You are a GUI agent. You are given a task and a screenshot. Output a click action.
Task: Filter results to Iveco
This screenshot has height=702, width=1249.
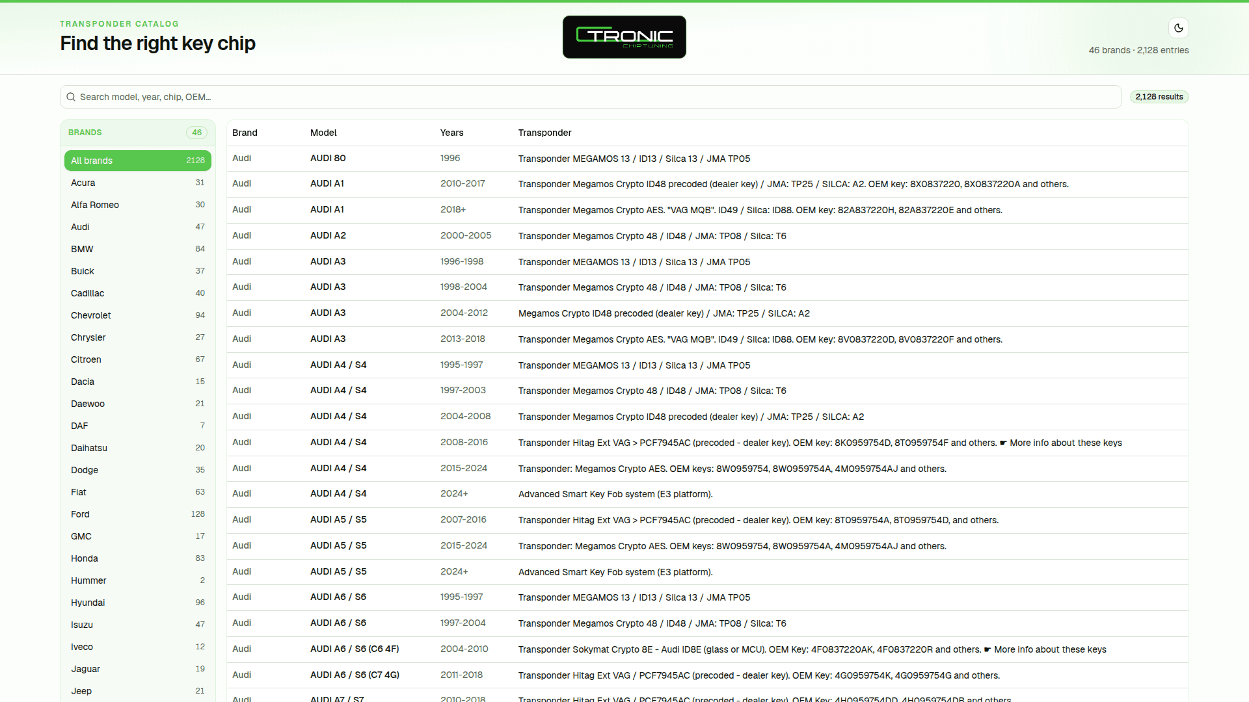(x=138, y=647)
